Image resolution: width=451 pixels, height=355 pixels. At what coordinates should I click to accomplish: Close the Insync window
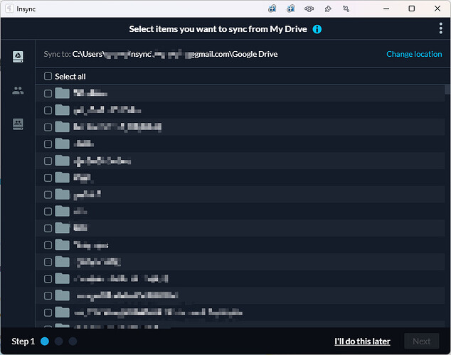click(437, 9)
